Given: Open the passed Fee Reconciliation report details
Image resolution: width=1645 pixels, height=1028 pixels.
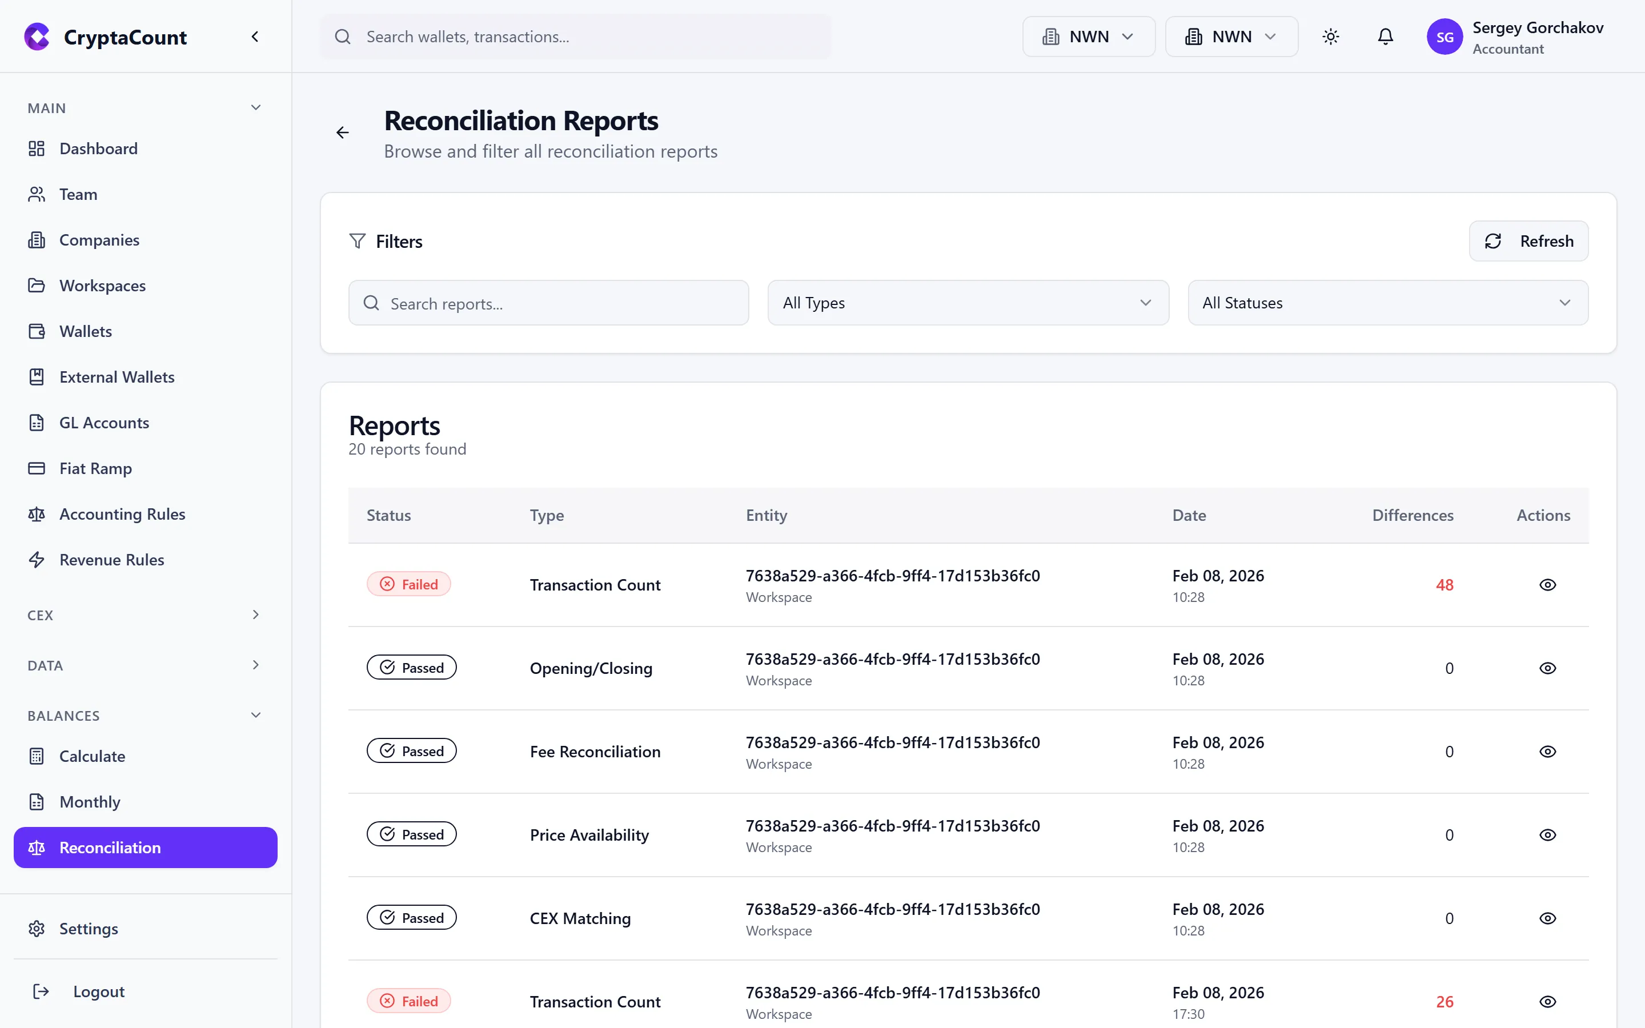Looking at the screenshot, I should [x=1547, y=751].
